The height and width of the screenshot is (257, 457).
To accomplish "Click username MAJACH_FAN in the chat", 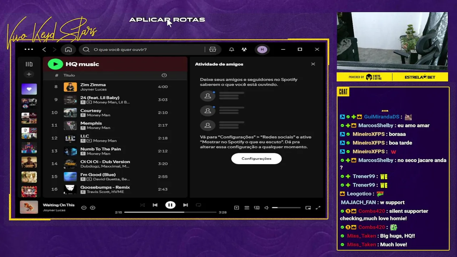I will tap(358, 202).
